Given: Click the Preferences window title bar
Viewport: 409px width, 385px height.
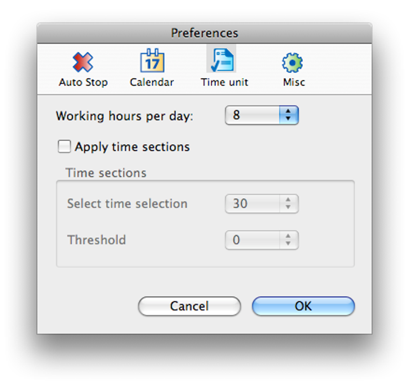Looking at the screenshot, I should point(204,33).
